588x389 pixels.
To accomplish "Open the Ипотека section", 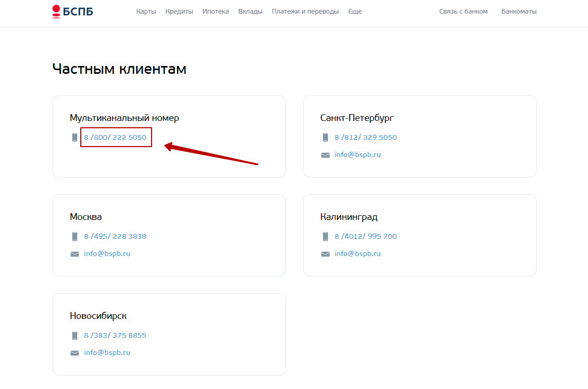I will pyautogui.click(x=215, y=11).
